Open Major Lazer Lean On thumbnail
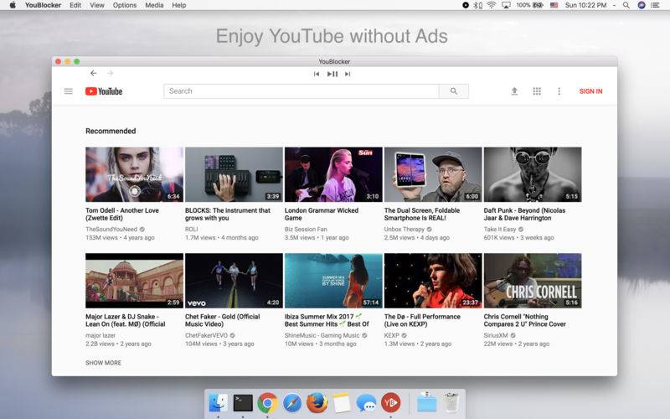The width and height of the screenshot is (670, 419). click(134, 281)
